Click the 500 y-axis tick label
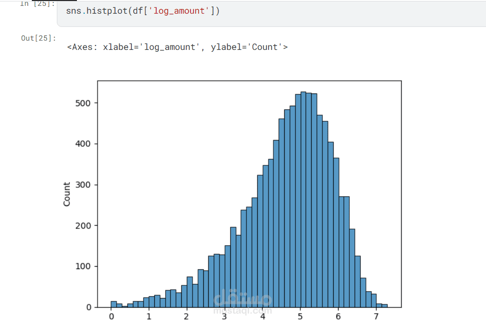Image resolution: width=486 pixels, height=322 pixels. [83, 103]
